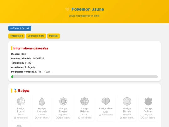Viewport: 169px width, 127px height.
Task: Click the medal icon beside Badges
Action: (15, 91)
